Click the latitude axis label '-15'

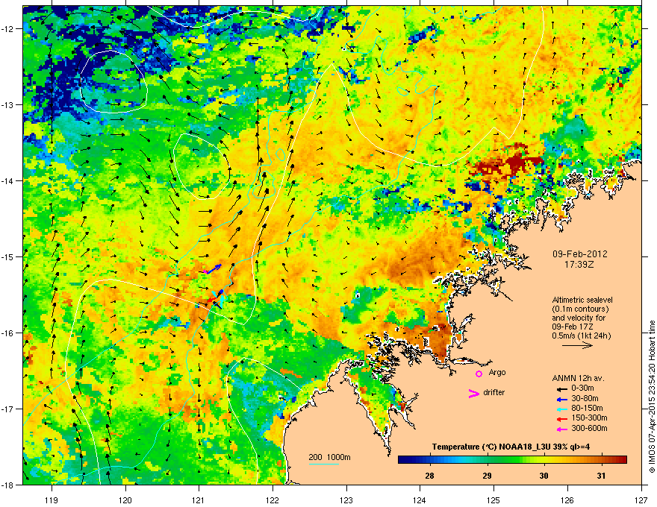[x=7, y=256]
